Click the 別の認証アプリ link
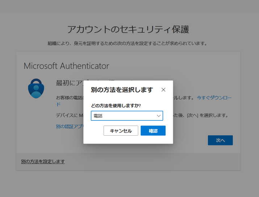 70,126
